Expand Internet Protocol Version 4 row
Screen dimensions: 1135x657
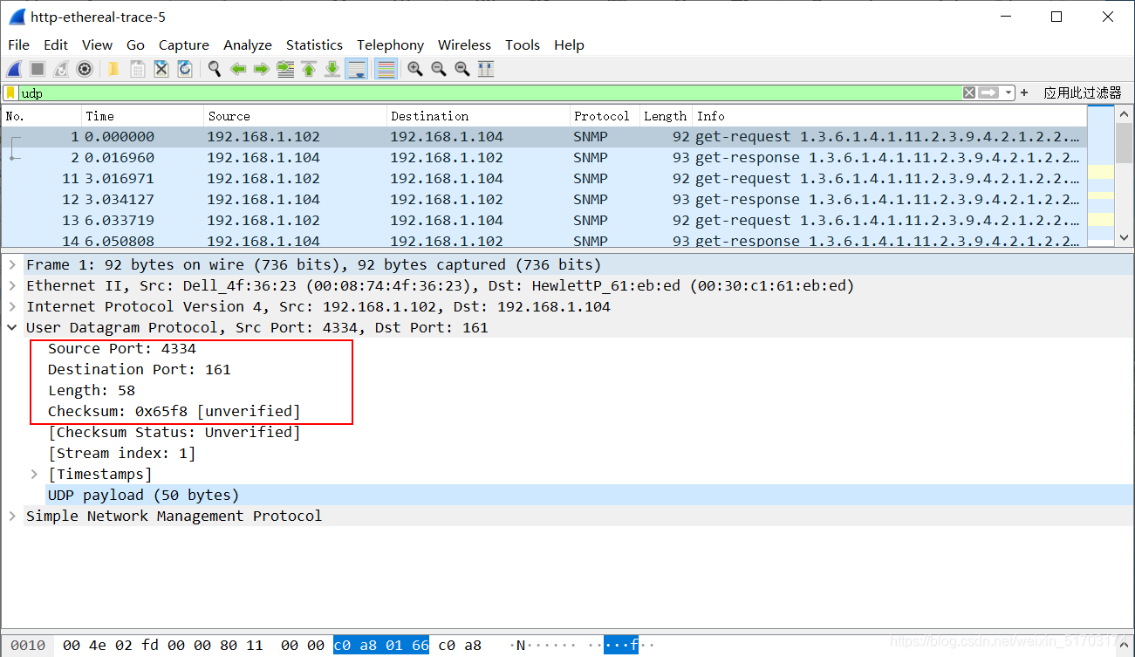point(13,306)
